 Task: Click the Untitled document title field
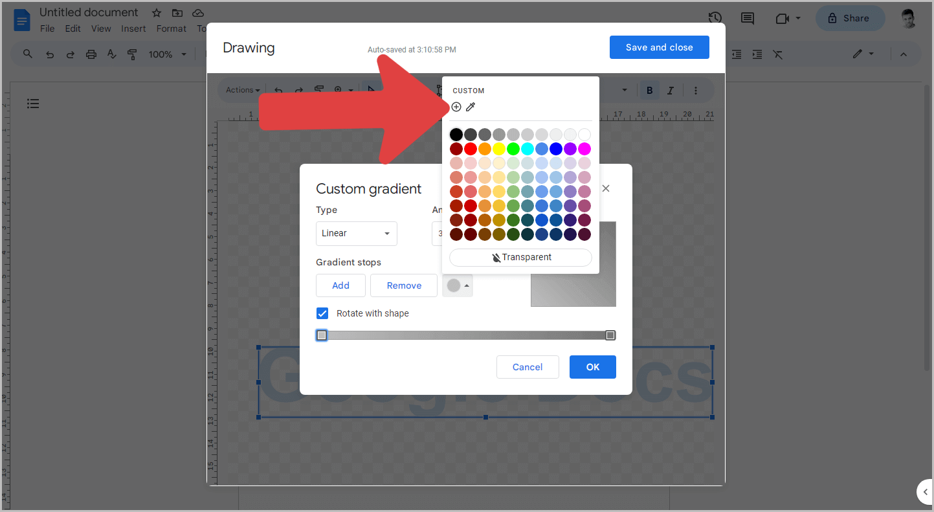pos(89,12)
